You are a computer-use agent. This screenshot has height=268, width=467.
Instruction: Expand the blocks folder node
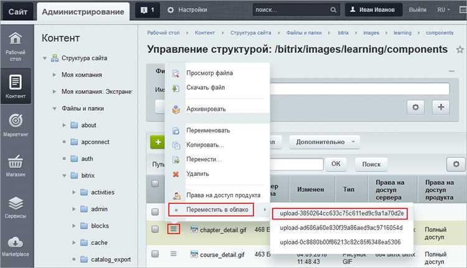pos(74,226)
